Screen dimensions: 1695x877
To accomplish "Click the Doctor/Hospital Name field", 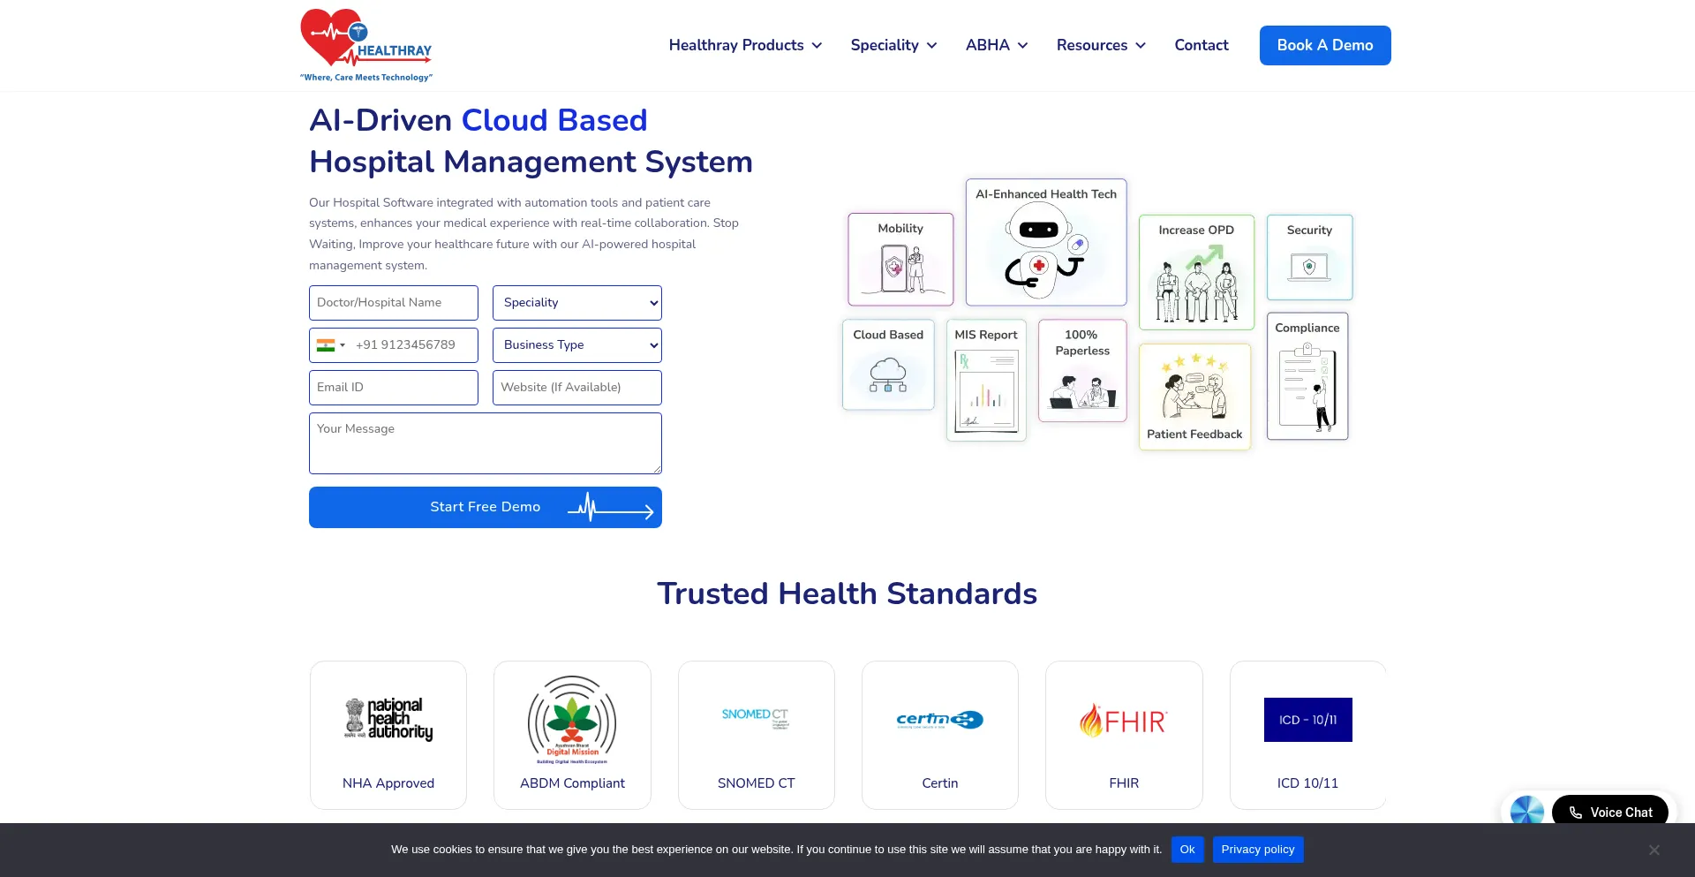I will tap(393, 303).
